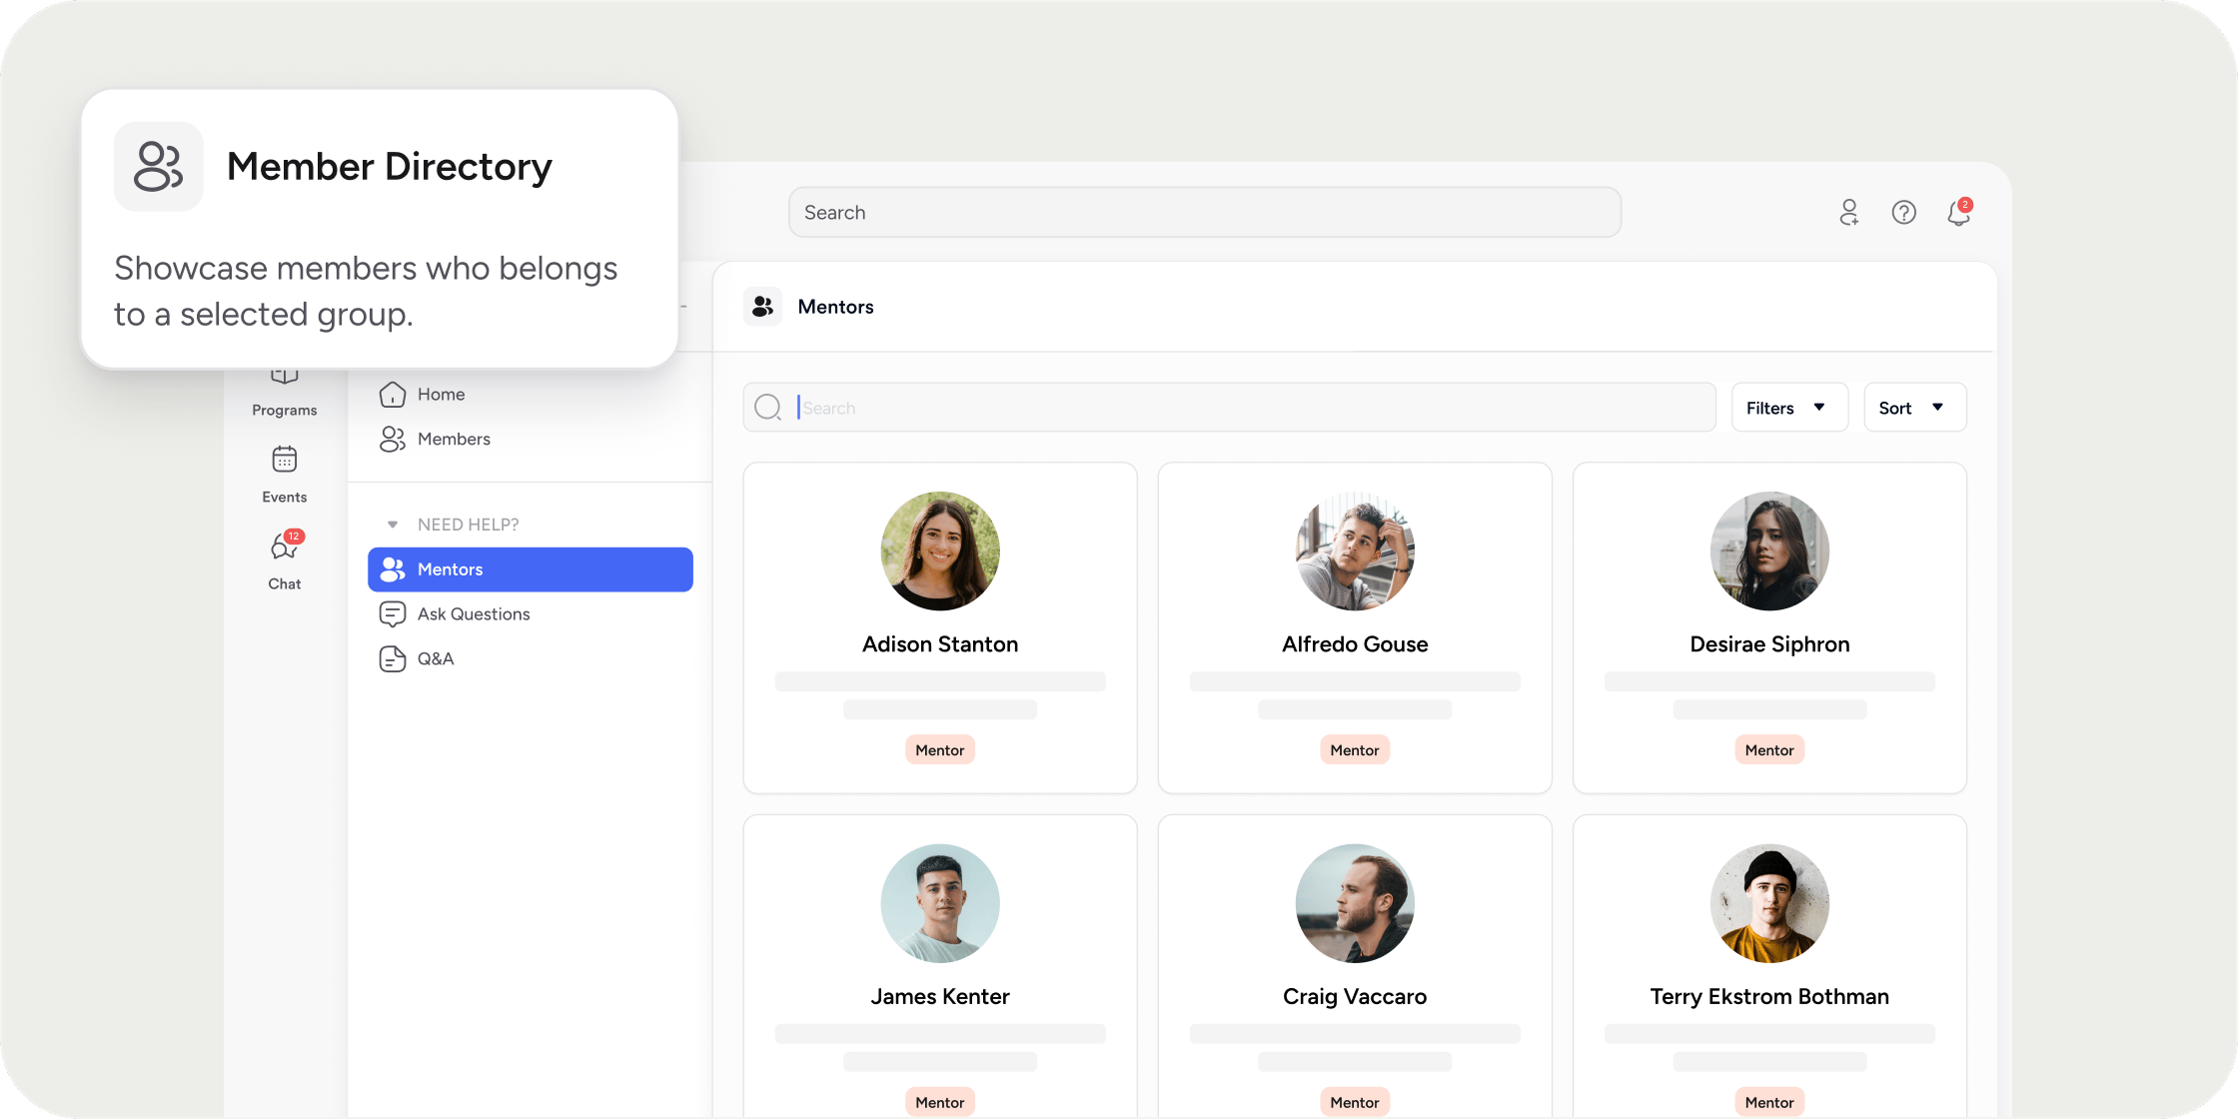Click the NEED HELP? section label
Screen dimensions: 2238x1119
469,525
